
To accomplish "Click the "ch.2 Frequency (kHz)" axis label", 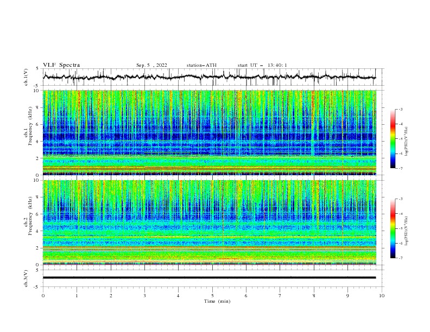I will (28, 215).
